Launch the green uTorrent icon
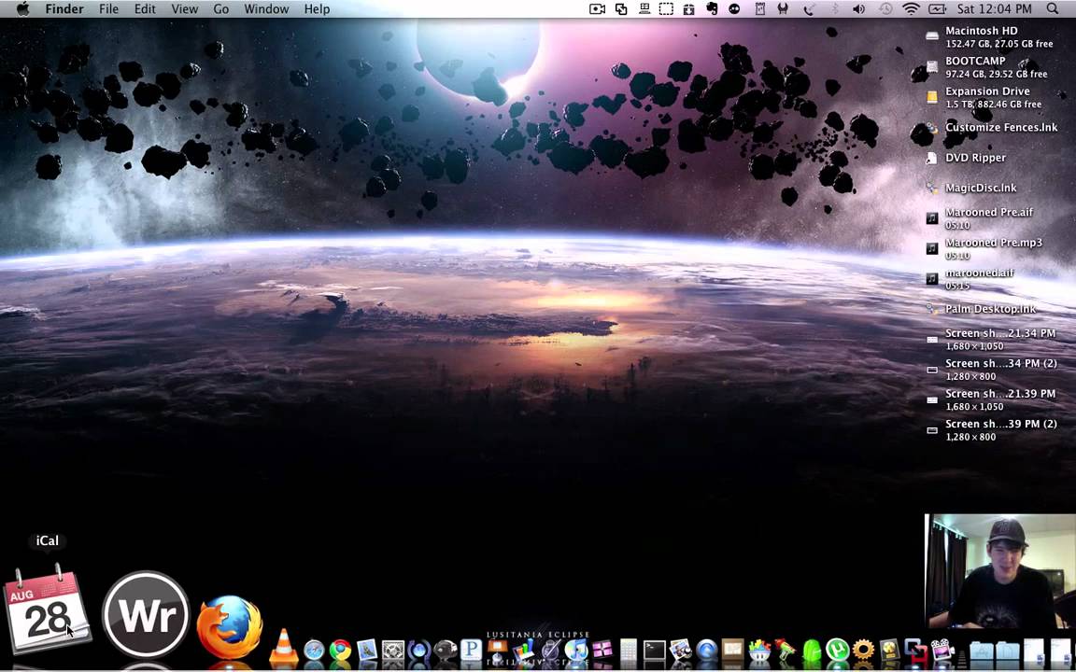 pos(838,650)
